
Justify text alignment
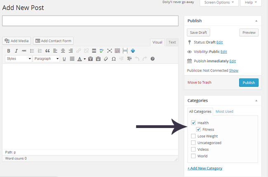coord(72,59)
